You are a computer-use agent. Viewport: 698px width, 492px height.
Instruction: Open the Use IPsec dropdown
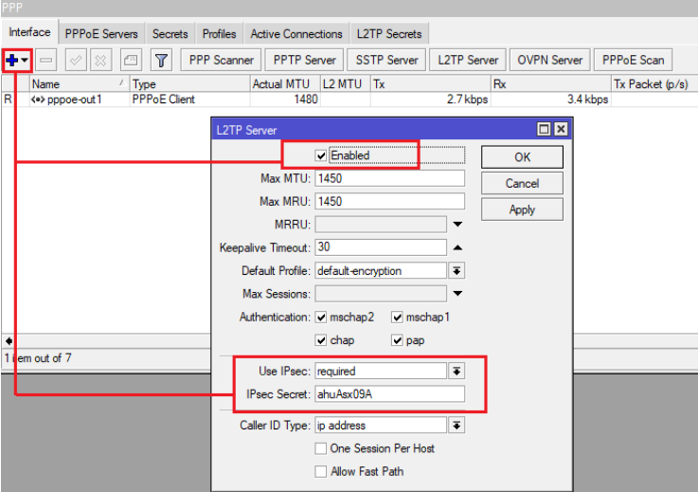[x=456, y=372]
